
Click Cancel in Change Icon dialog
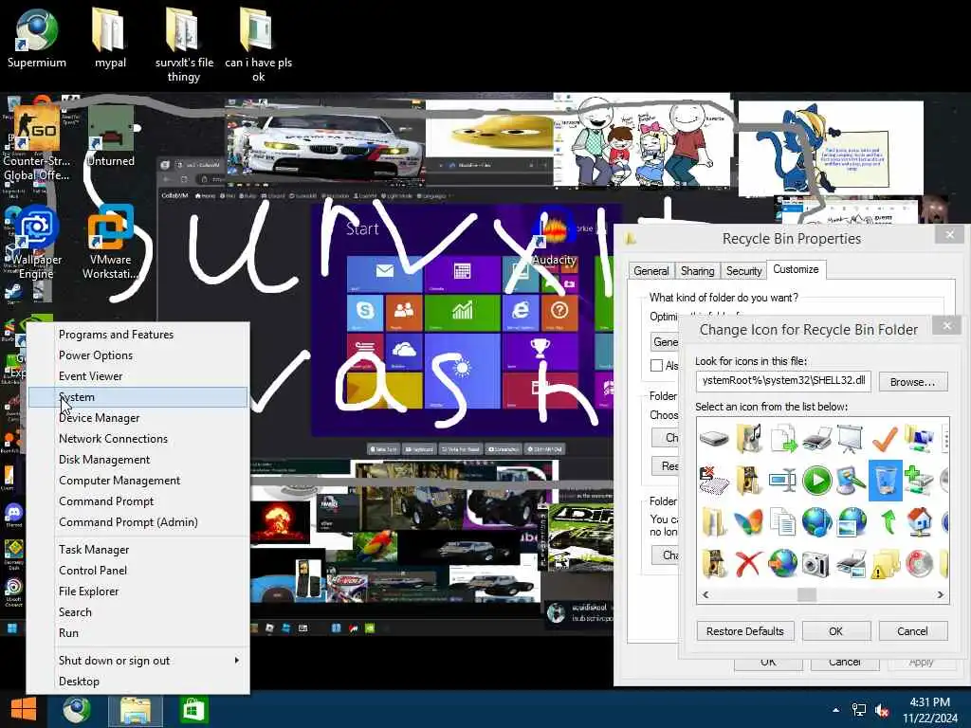(x=913, y=630)
